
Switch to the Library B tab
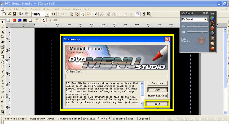tap(119, 119)
